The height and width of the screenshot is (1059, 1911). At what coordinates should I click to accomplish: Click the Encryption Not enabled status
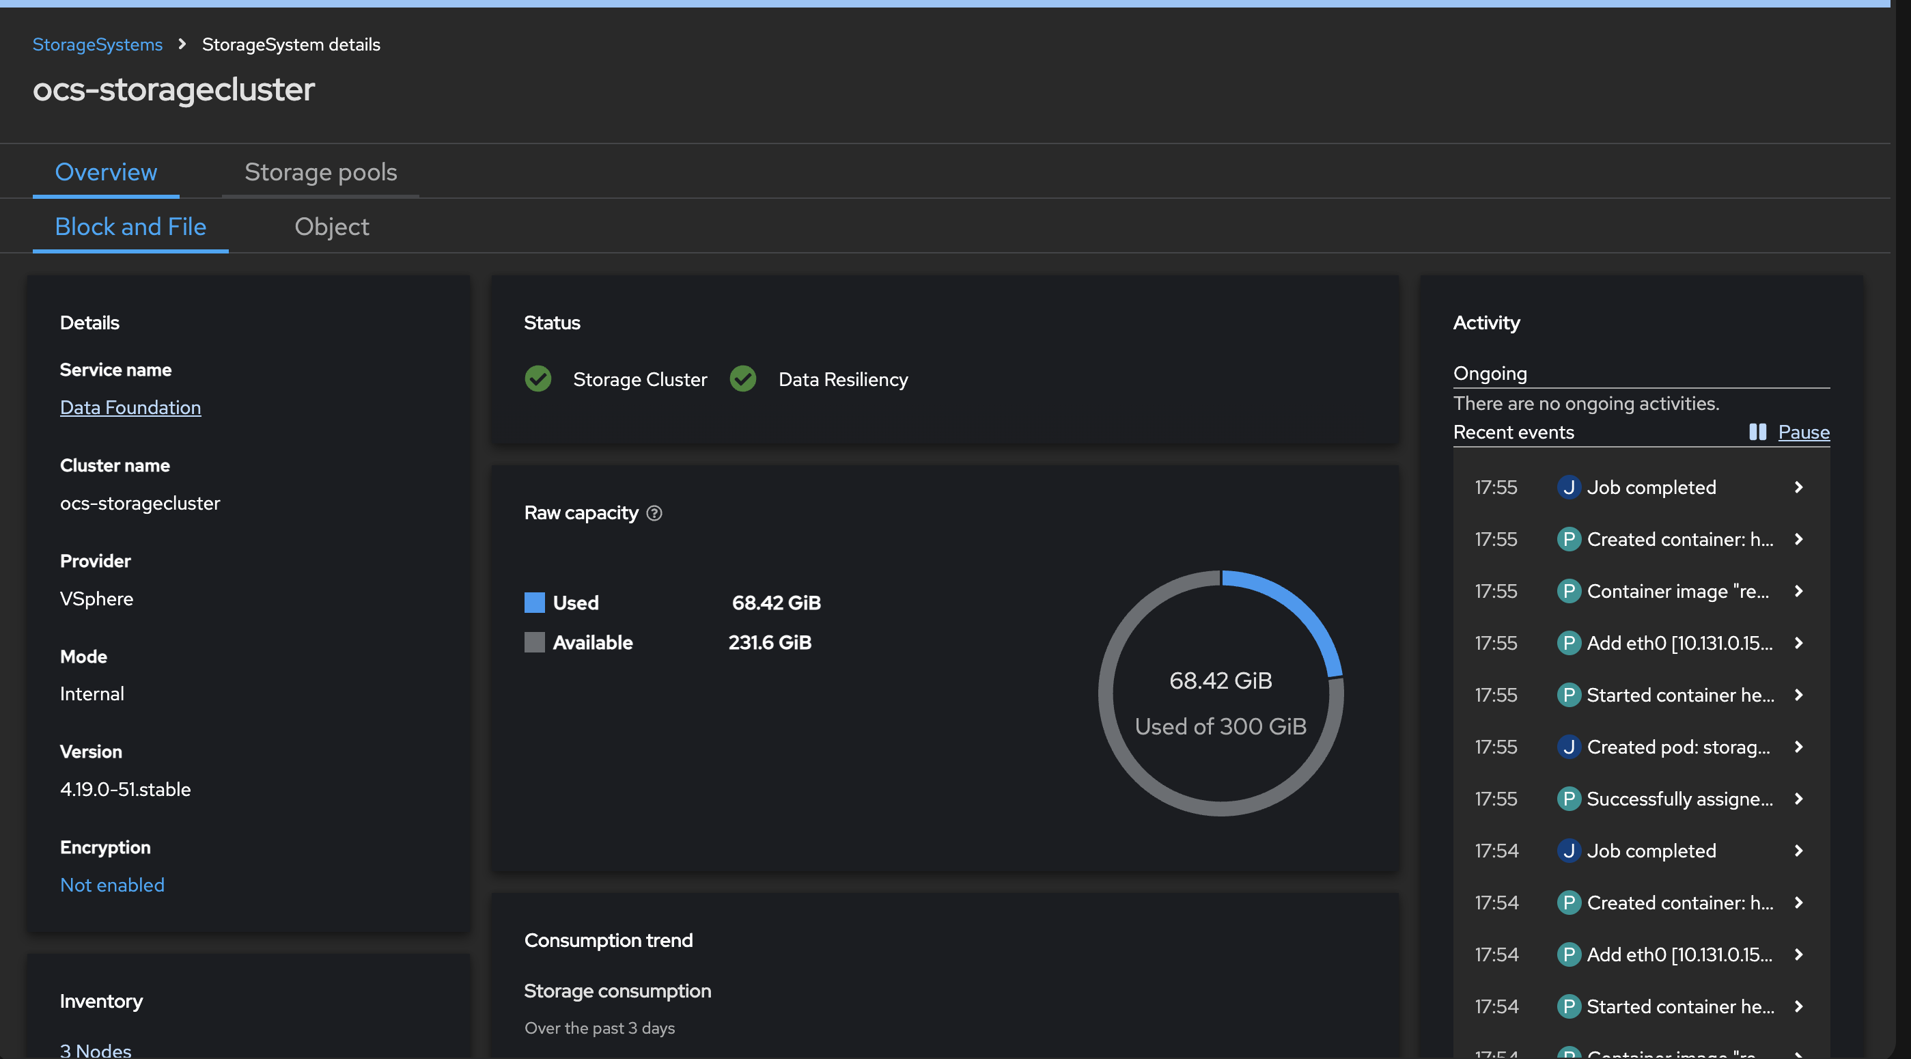112,885
